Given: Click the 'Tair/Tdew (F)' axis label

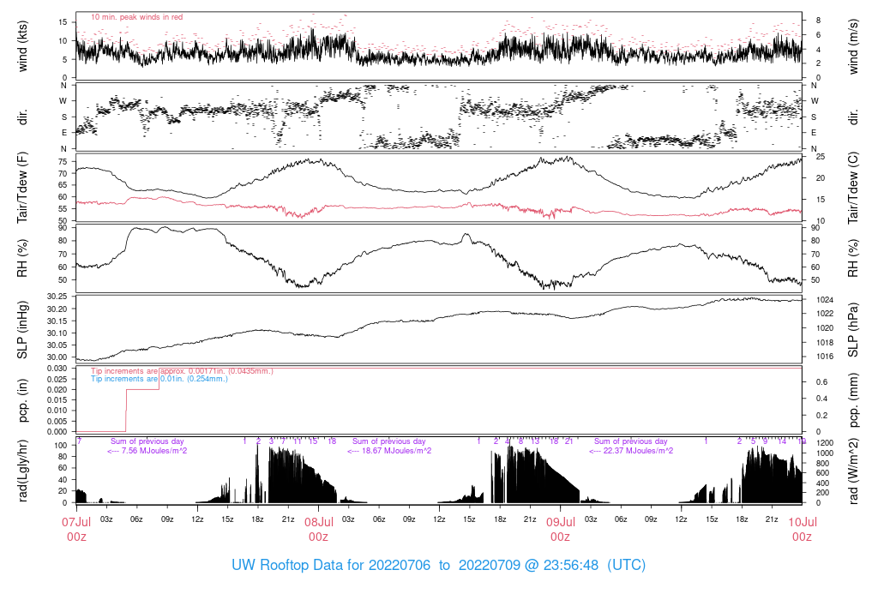Looking at the screenshot, I should pos(22,188).
